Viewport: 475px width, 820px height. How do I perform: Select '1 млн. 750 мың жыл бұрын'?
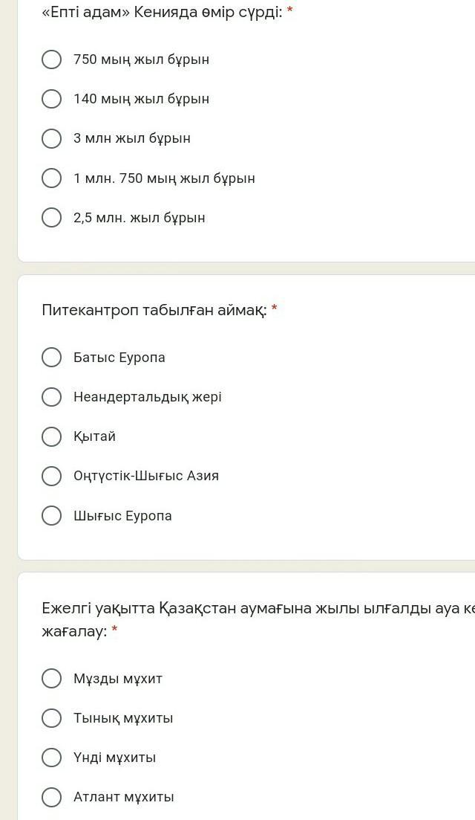pos(51,178)
